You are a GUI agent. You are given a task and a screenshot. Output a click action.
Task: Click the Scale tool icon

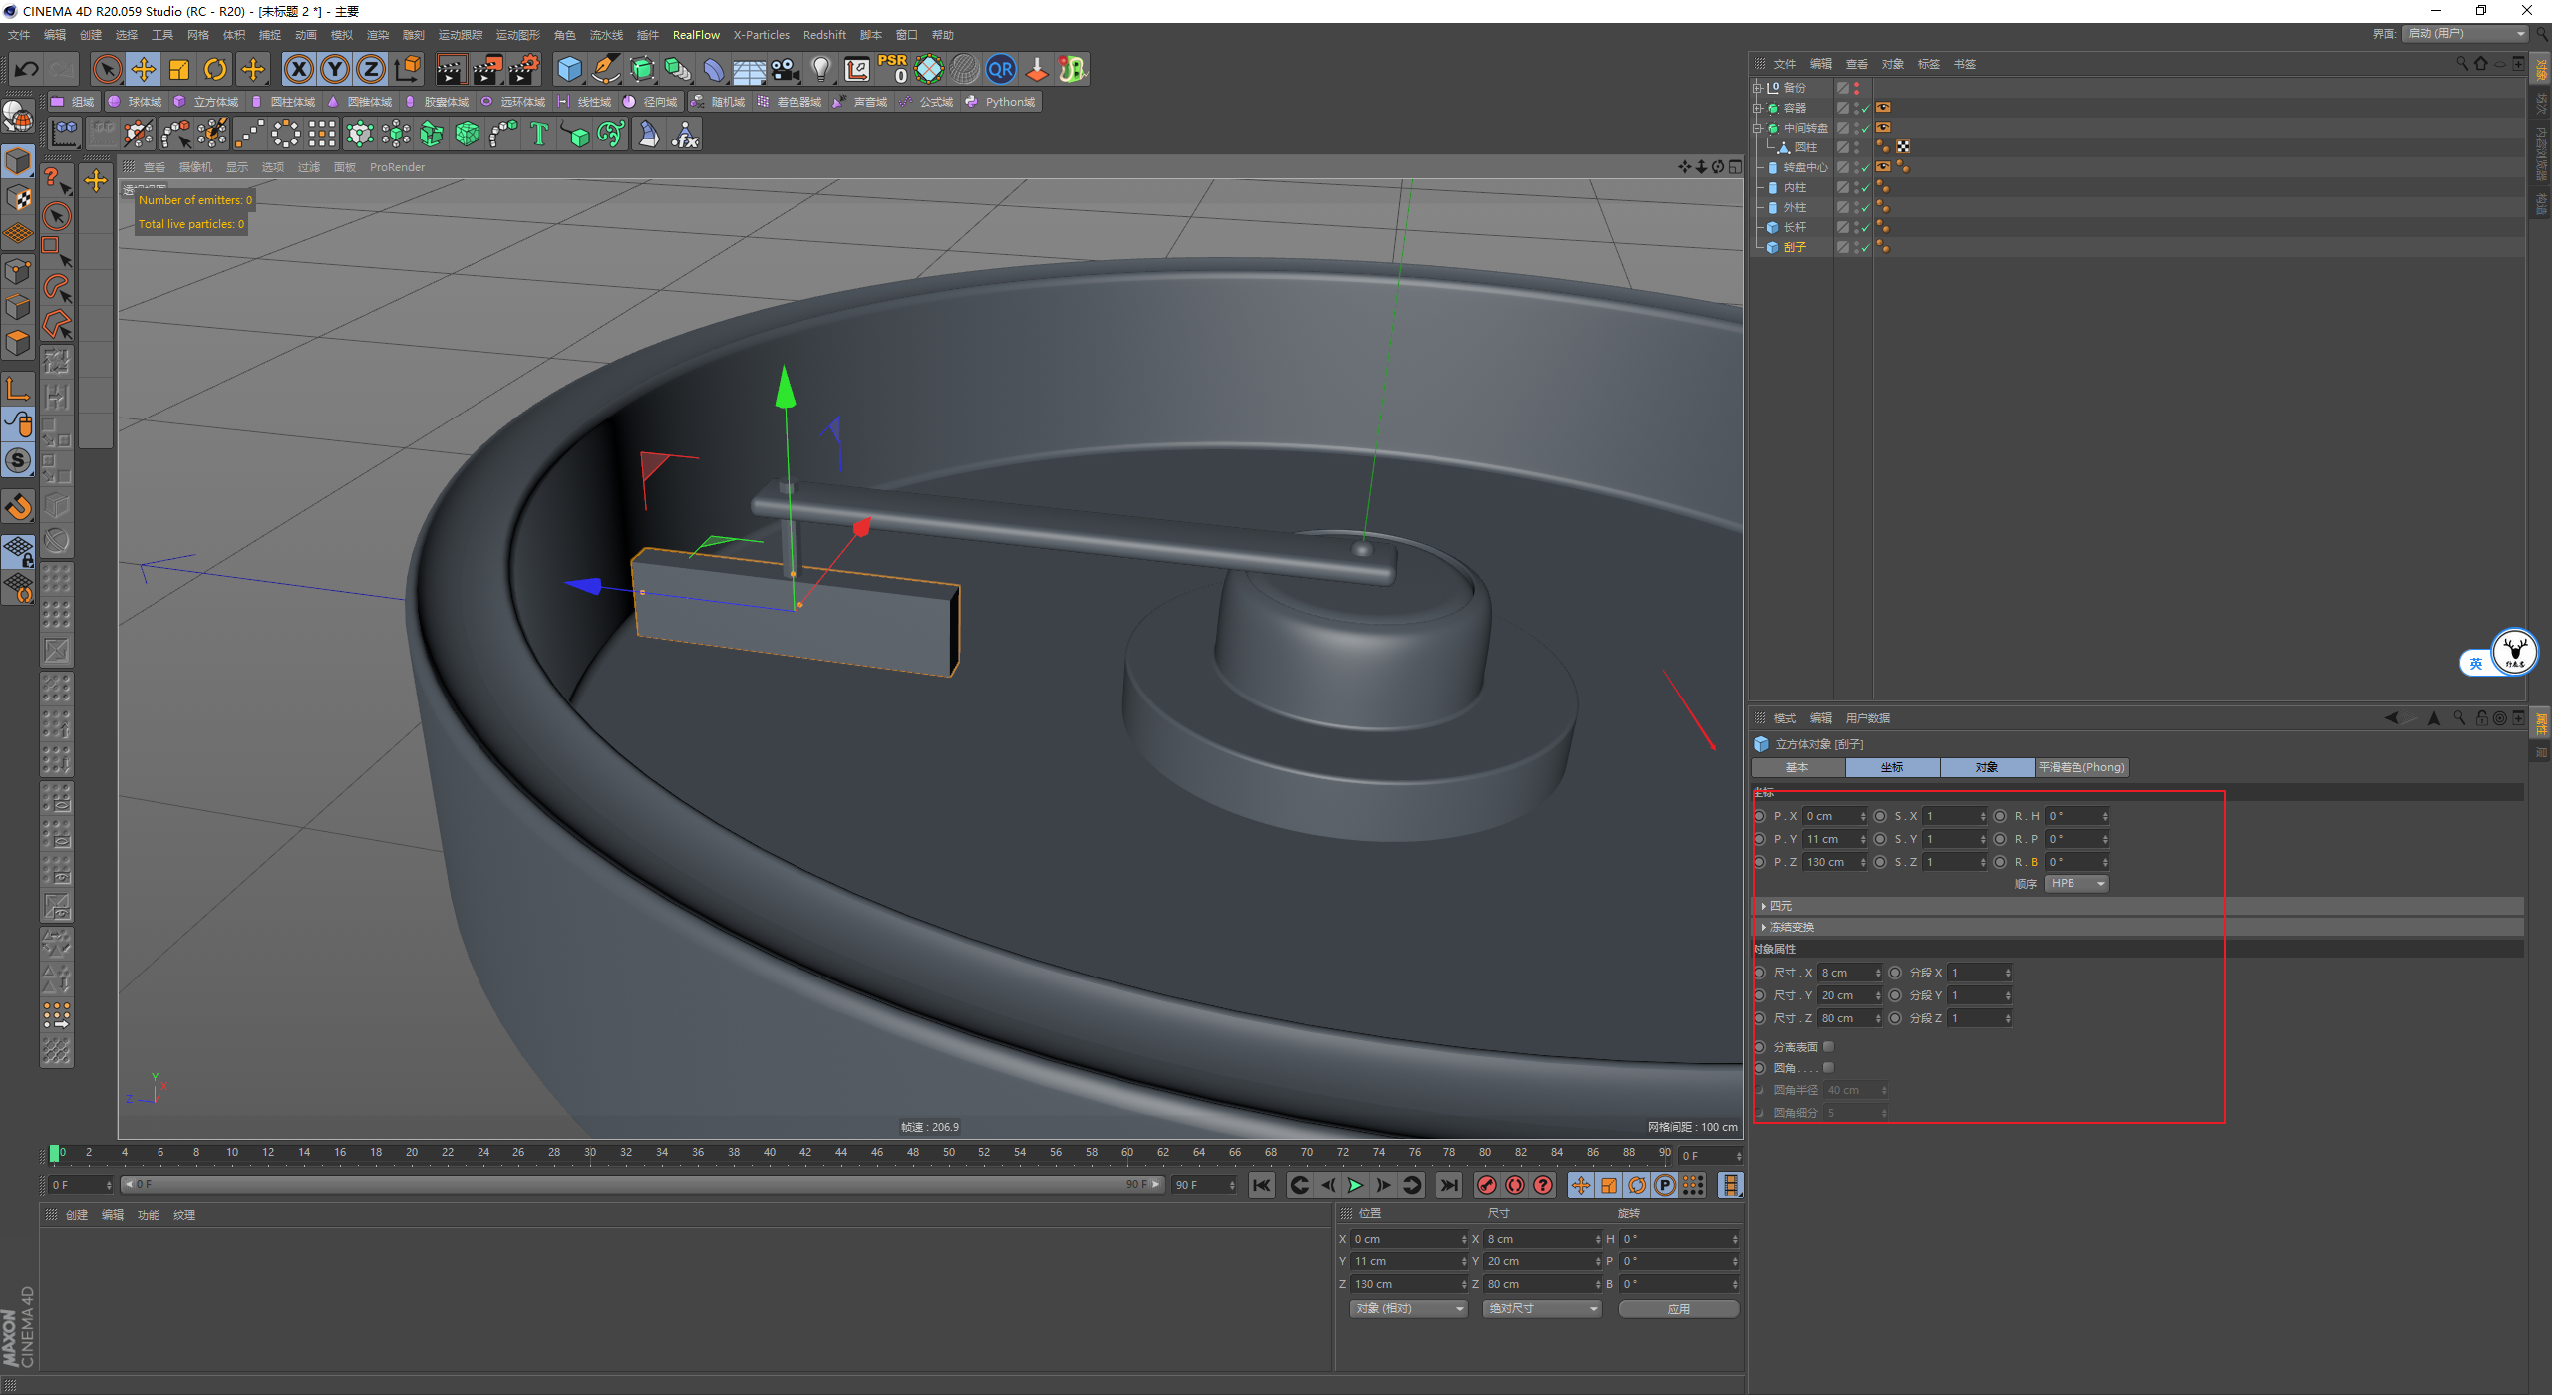179,69
